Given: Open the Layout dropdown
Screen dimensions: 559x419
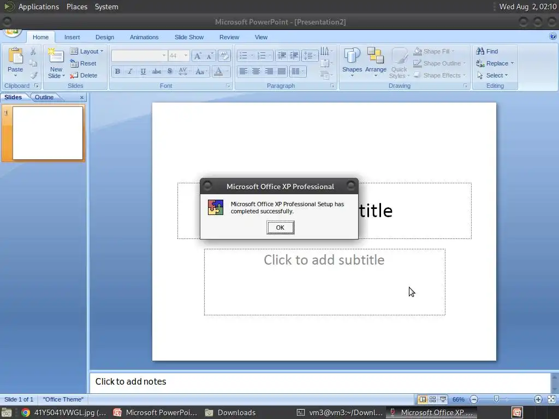Looking at the screenshot, I should point(87,51).
